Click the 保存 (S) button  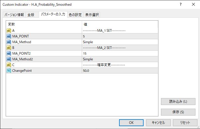click(x=178, y=112)
